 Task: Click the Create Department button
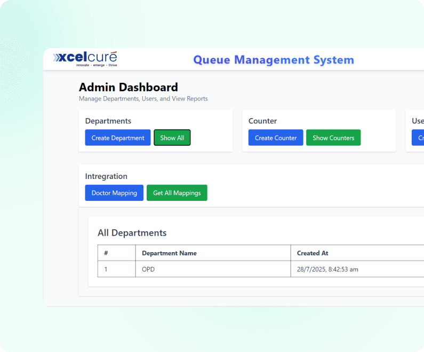click(118, 138)
